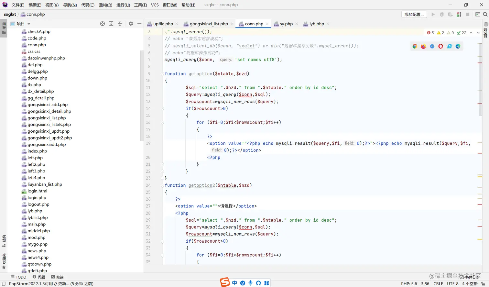The width and height of the screenshot is (489, 287).
Task: Open Edit menu
Action: tap(35, 5)
